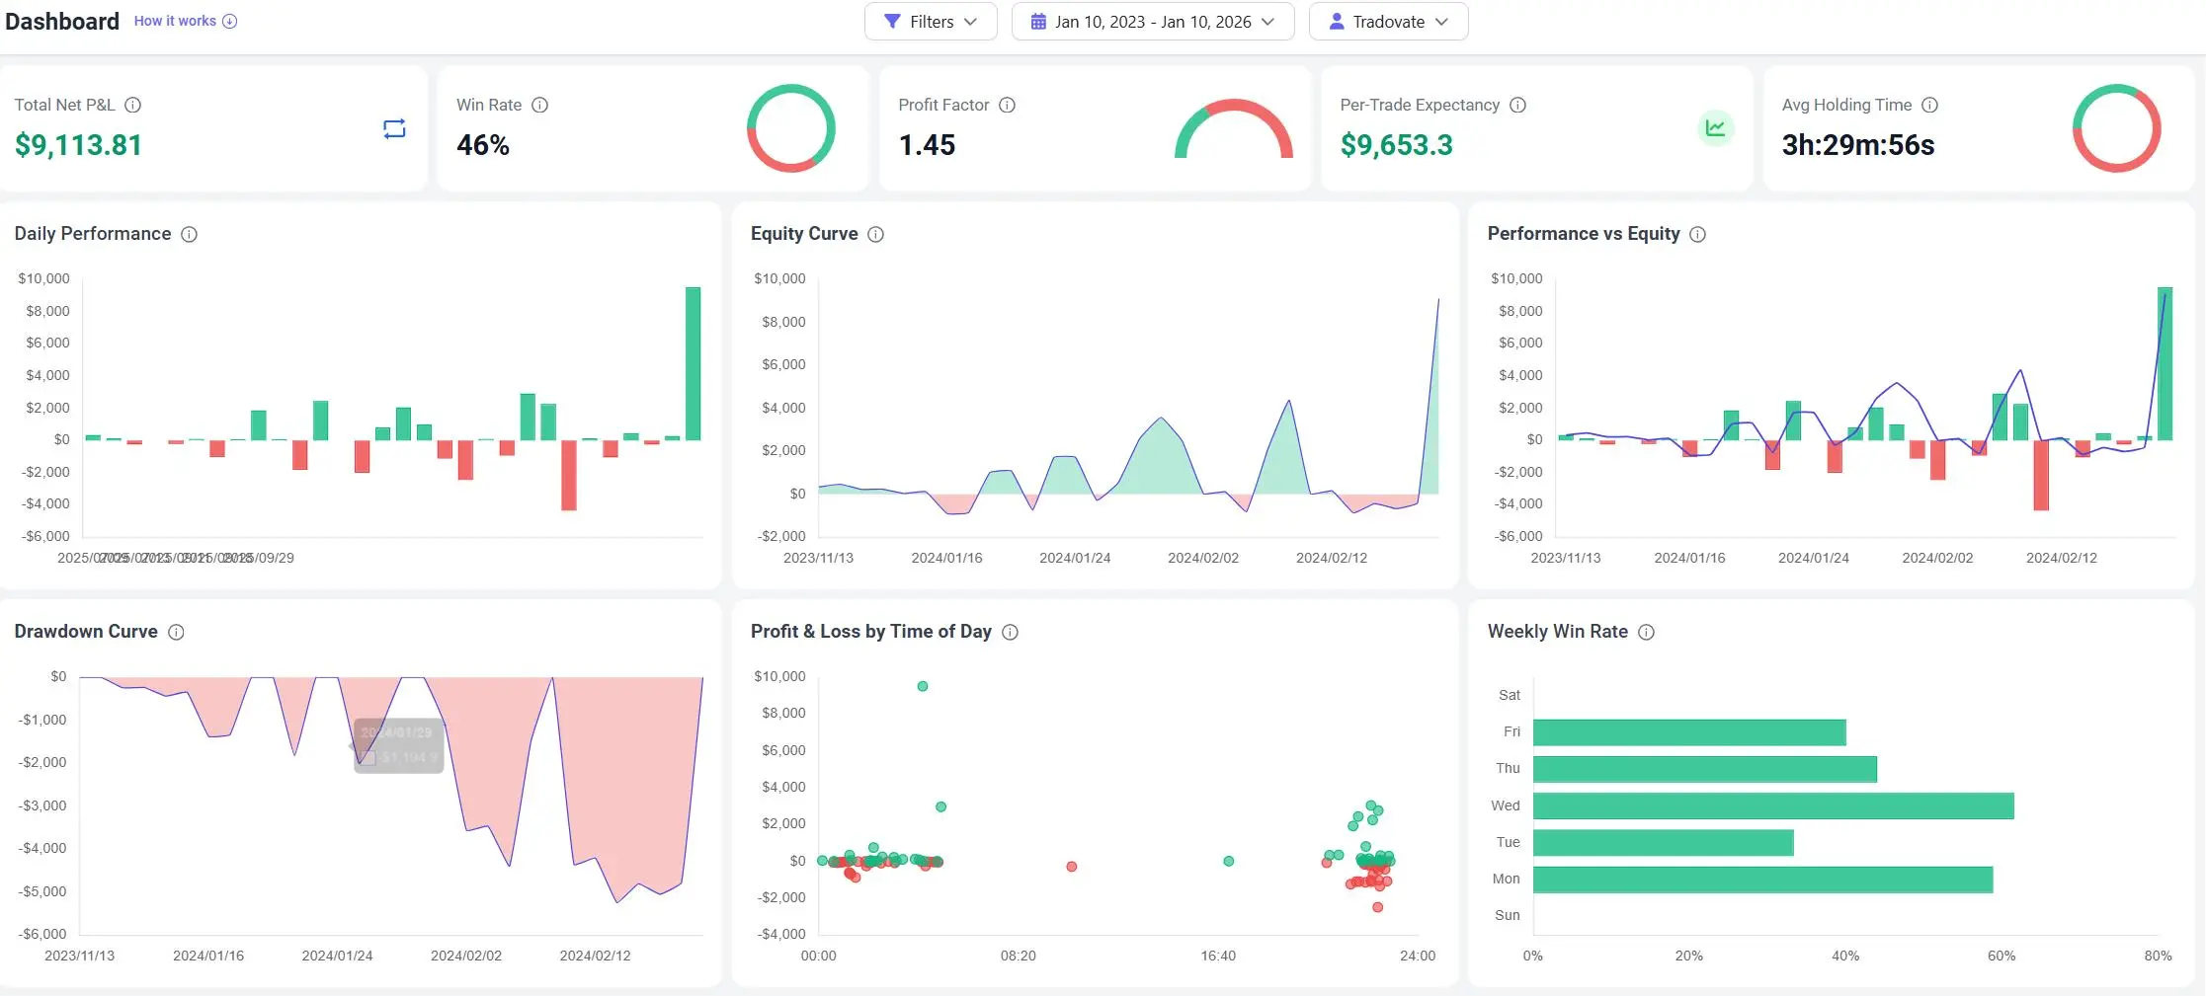This screenshot has height=996, width=2206.
Task: Expand How it works via its down arrow
Action: click(229, 21)
